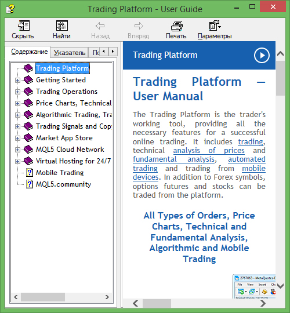Select the MQL5.community topic
Screen dimensions: 290x313
click(x=64, y=184)
